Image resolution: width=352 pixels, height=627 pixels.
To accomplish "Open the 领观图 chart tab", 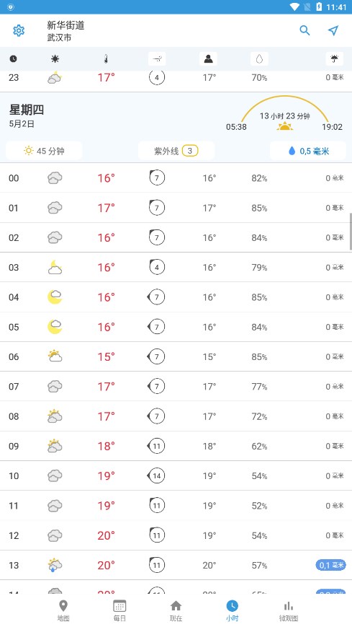I will click(289, 610).
